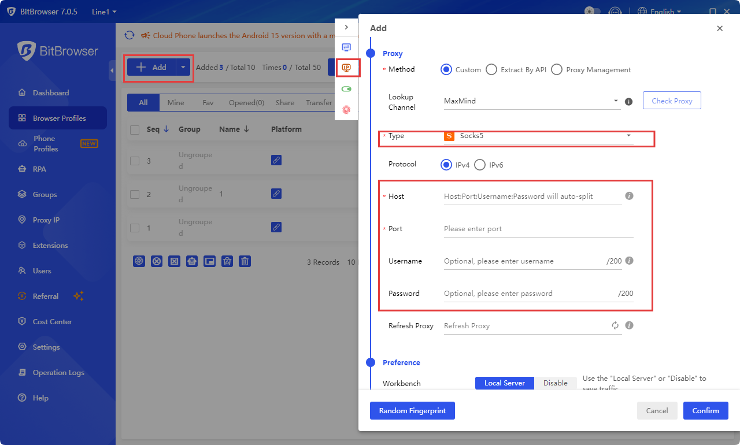Click the green toggle icon in side strip
740x445 pixels.
[346, 89]
